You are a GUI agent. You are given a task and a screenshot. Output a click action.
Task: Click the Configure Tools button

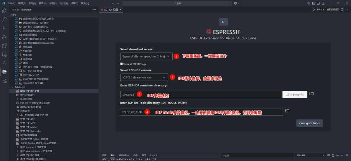pyautogui.click(x=309, y=123)
